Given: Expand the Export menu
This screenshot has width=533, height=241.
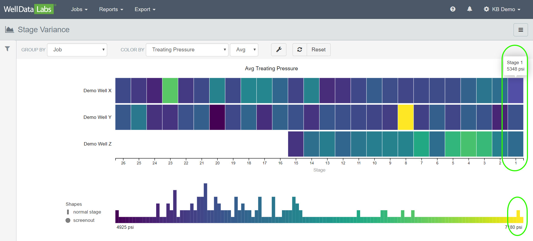Looking at the screenshot, I should 145,9.
